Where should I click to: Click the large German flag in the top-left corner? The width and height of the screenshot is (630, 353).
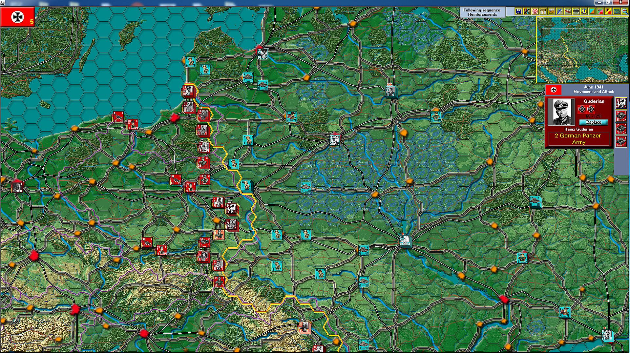17,17
